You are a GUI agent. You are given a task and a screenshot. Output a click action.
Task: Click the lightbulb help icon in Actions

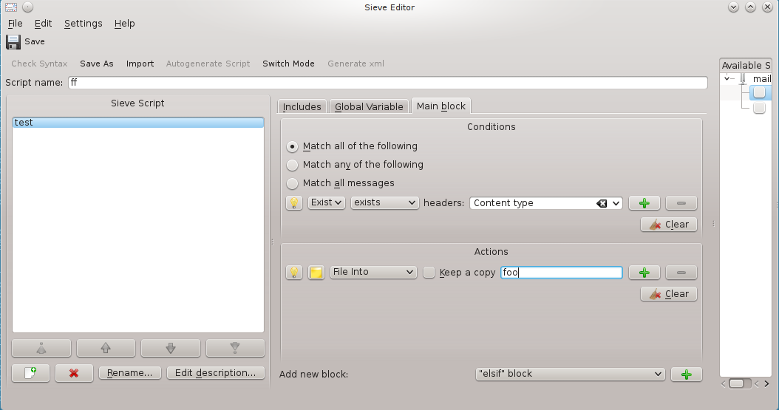pos(294,273)
